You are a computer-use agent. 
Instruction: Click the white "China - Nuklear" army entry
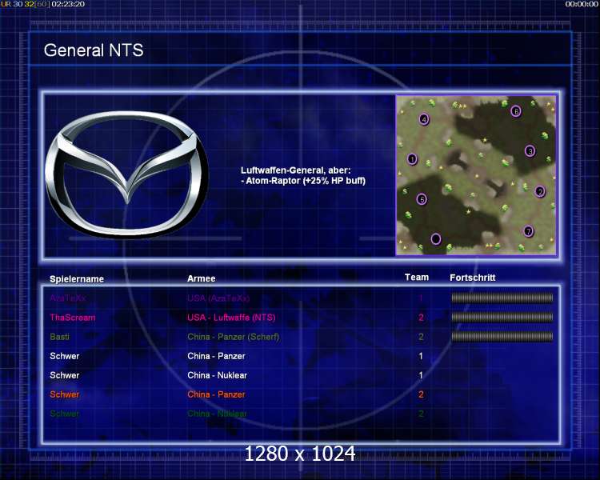click(217, 375)
